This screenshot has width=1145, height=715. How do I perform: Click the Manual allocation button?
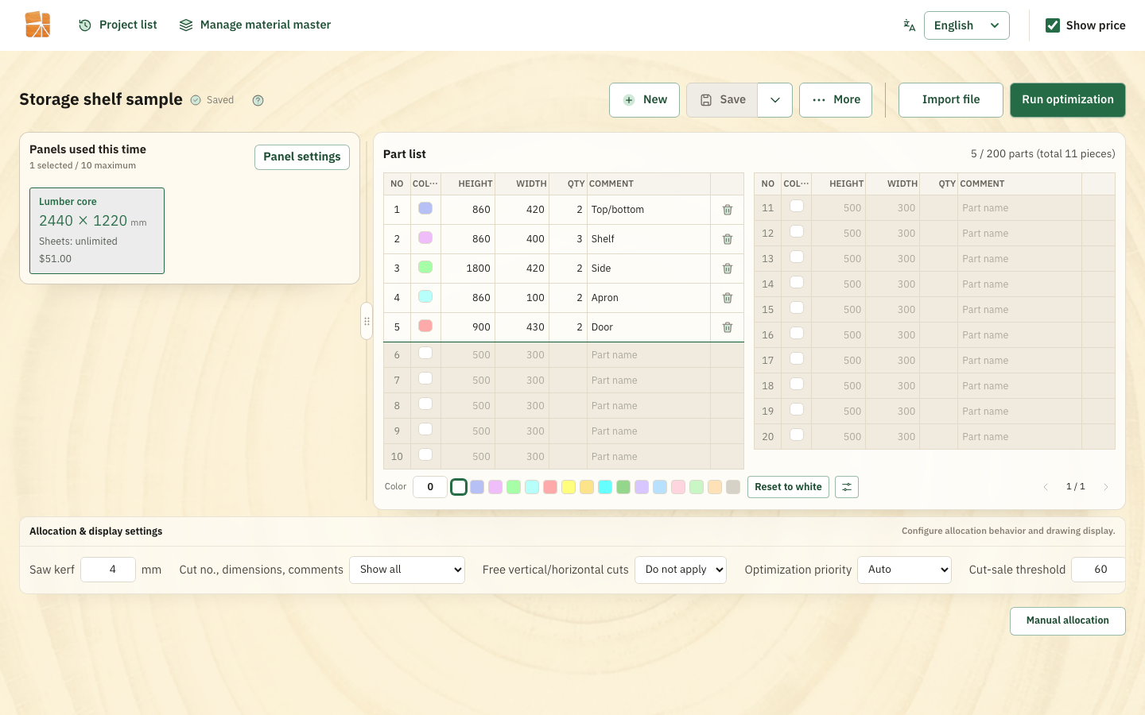[1068, 621]
